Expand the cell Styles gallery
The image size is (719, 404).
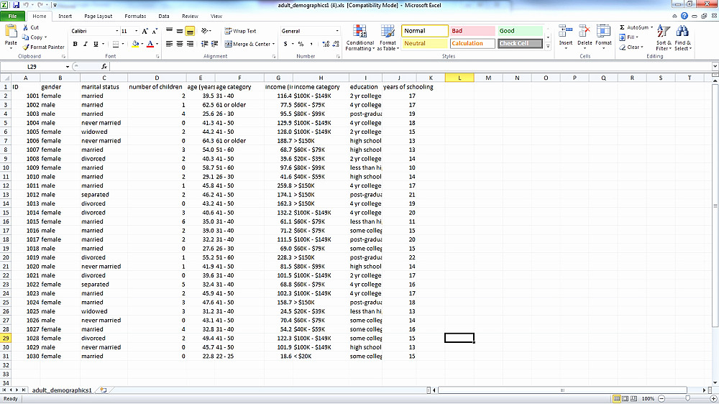[x=548, y=46]
